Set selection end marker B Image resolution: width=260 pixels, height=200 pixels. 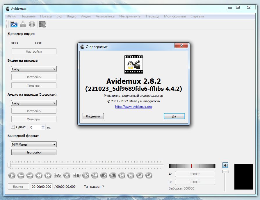[76, 175]
